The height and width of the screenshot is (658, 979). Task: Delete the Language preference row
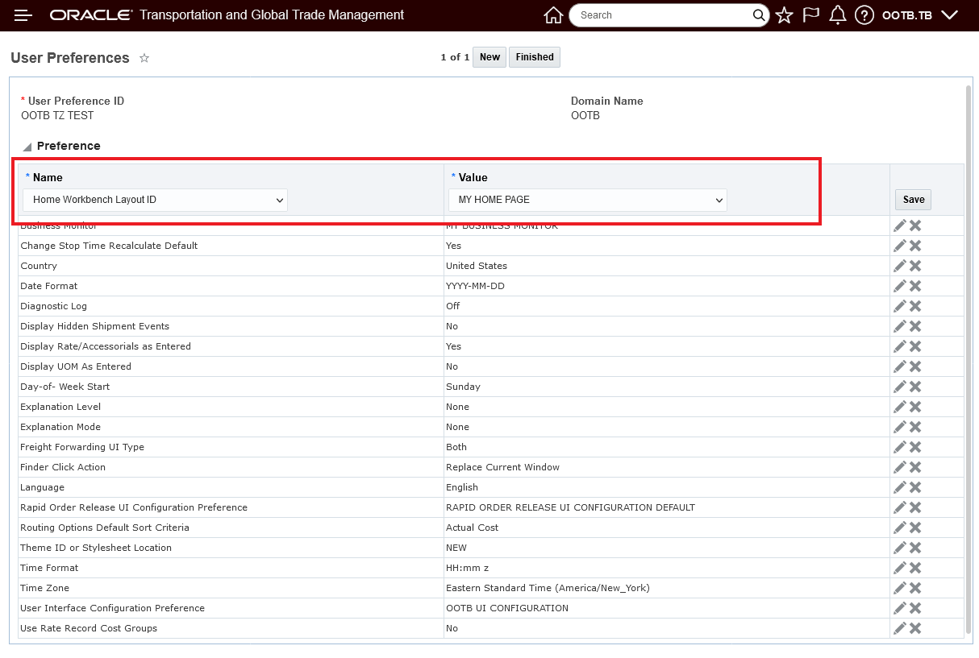[915, 487]
